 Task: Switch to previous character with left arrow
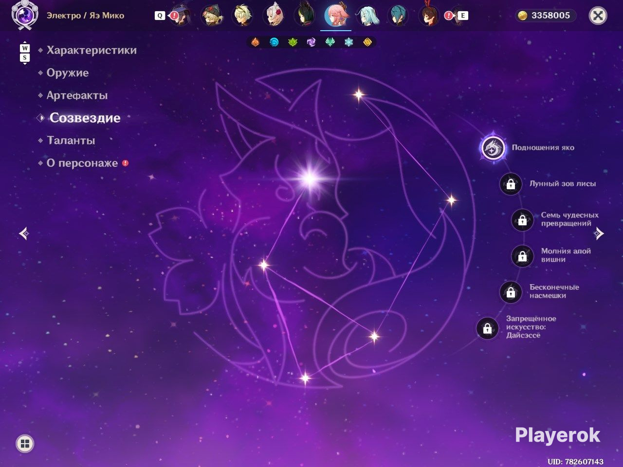click(x=24, y=234)
